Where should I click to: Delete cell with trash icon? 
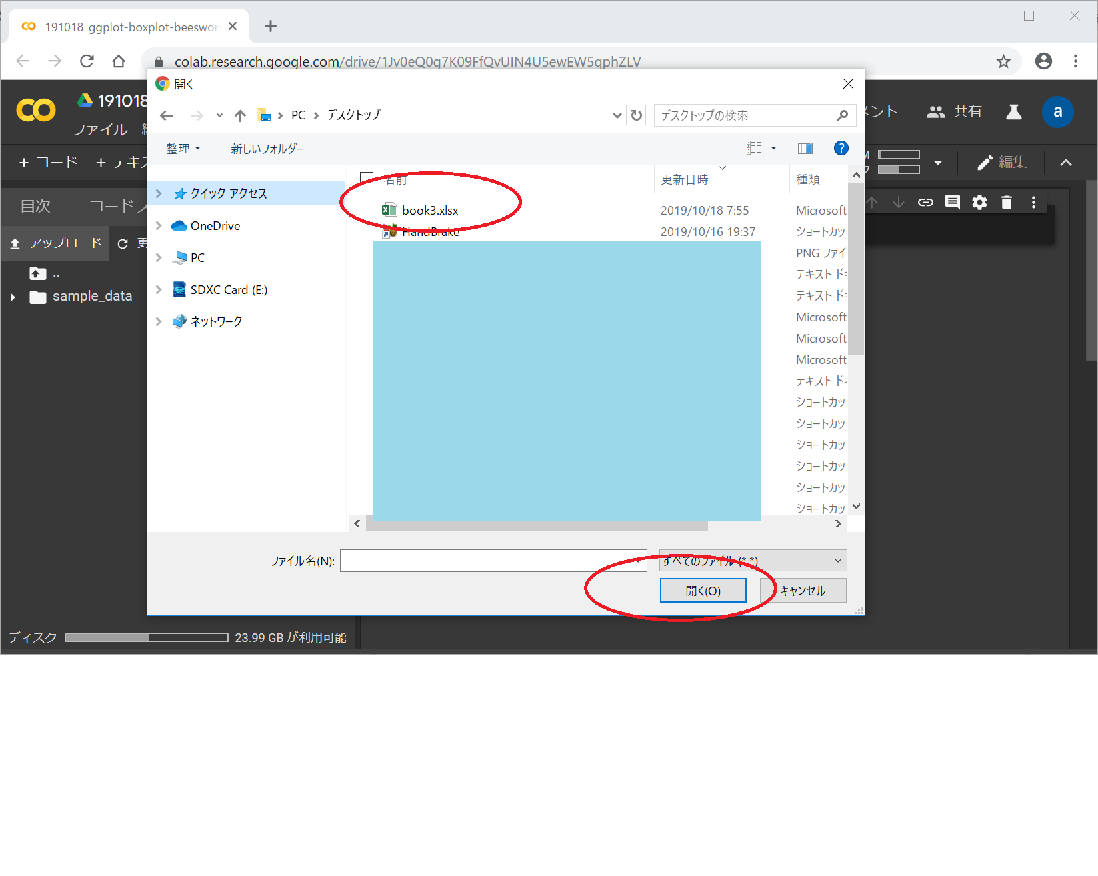(1007, 202)
